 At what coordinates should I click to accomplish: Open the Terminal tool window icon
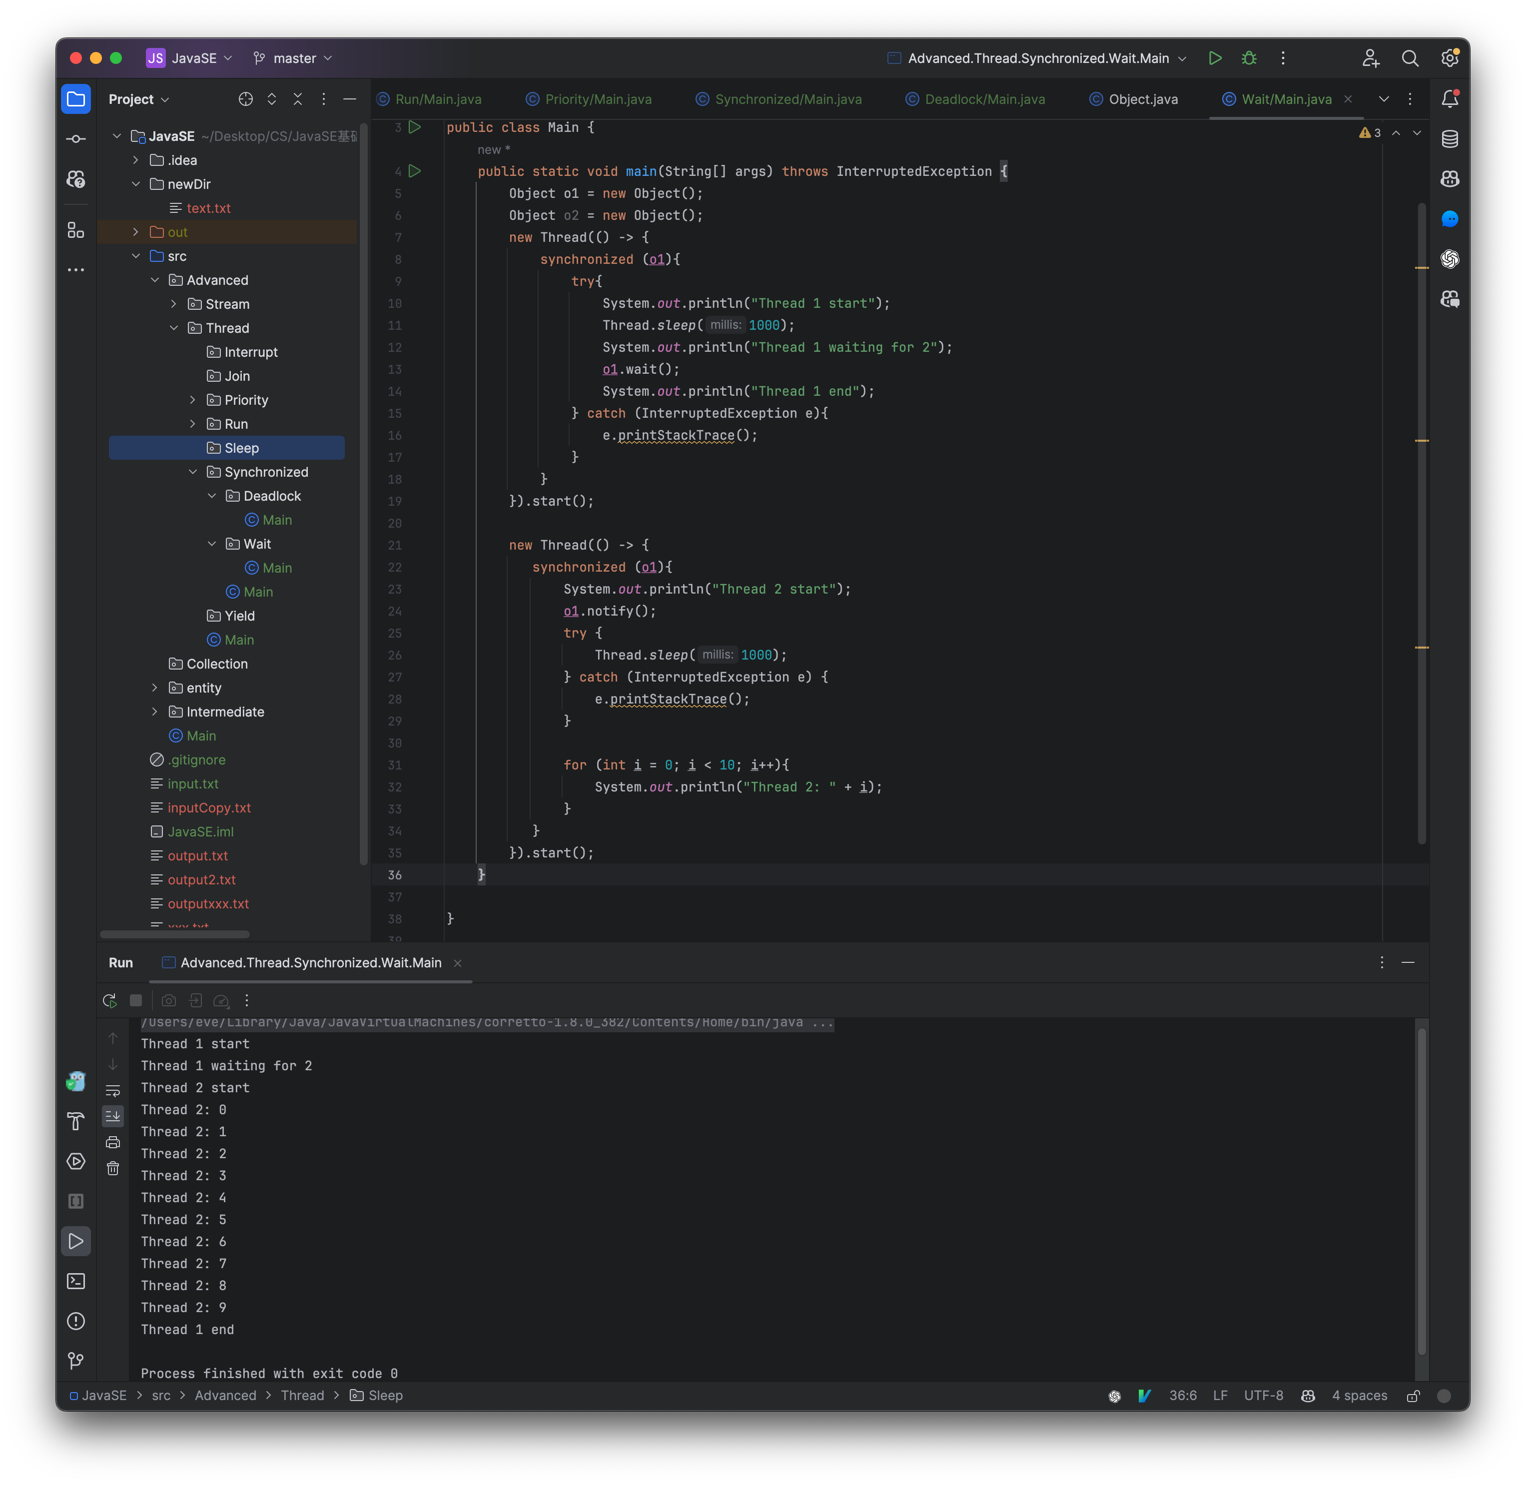coord(75,1281)
